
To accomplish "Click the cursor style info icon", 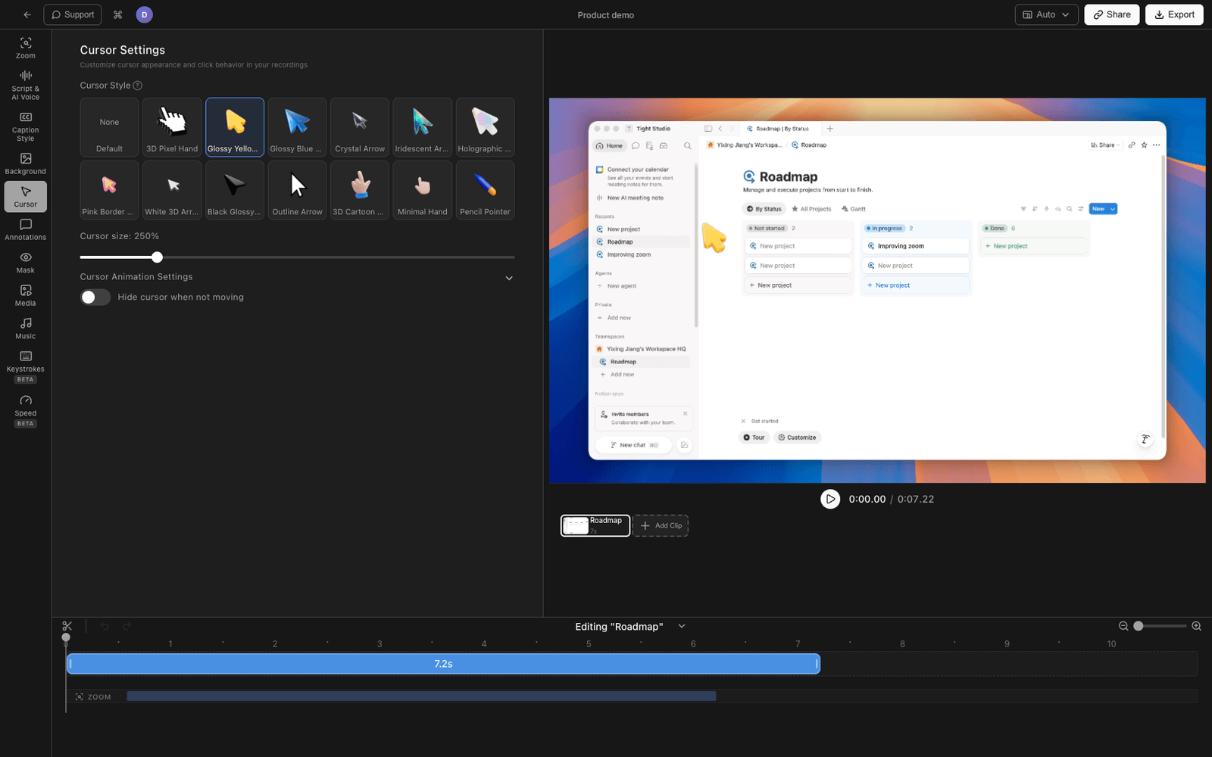I will 138,86.
